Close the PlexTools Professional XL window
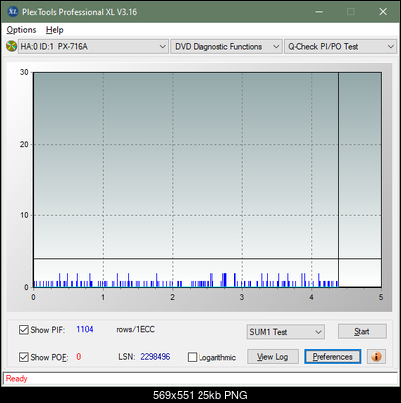401x403 pixels. (383, 12)
